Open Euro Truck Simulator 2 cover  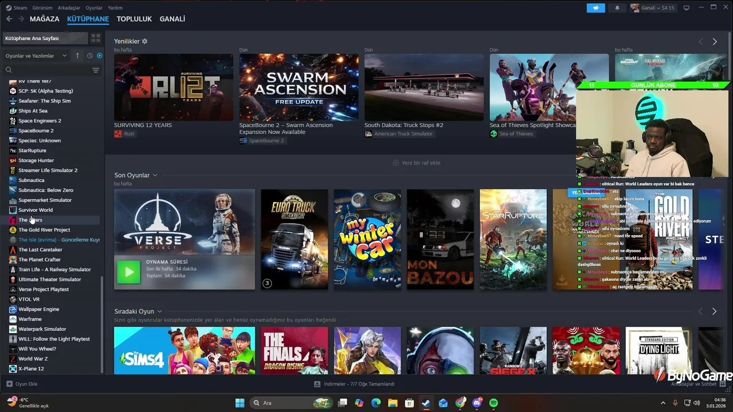click(x=294, y=239)
